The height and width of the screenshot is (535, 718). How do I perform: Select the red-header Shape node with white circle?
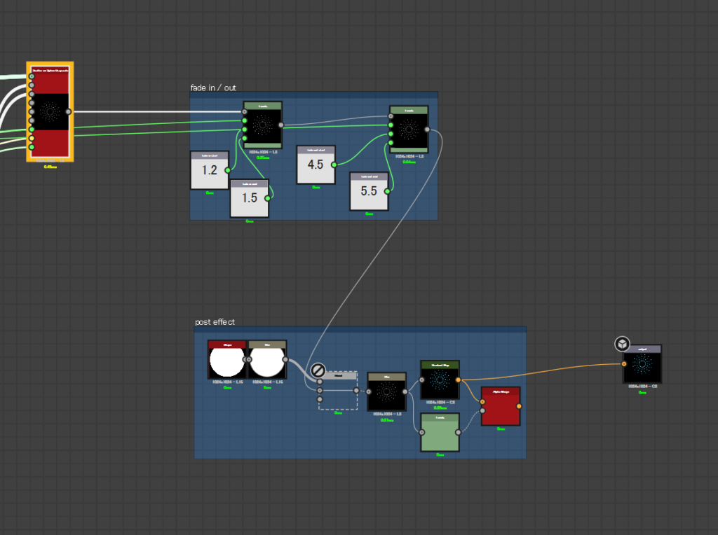[226, 360]
